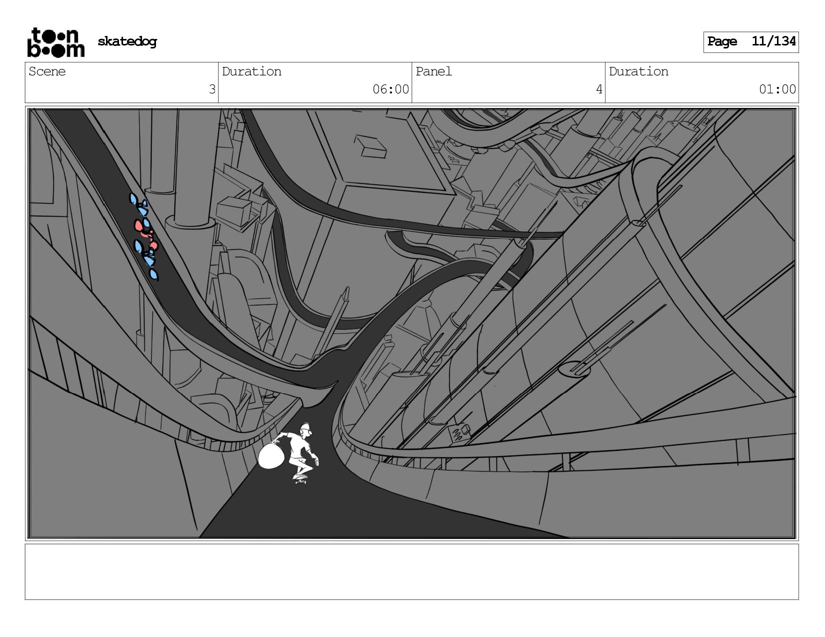Viewport: 825px width, 637px height.
Task: Click the panel duration value '01:00'
Action: [x=777, y=89]
